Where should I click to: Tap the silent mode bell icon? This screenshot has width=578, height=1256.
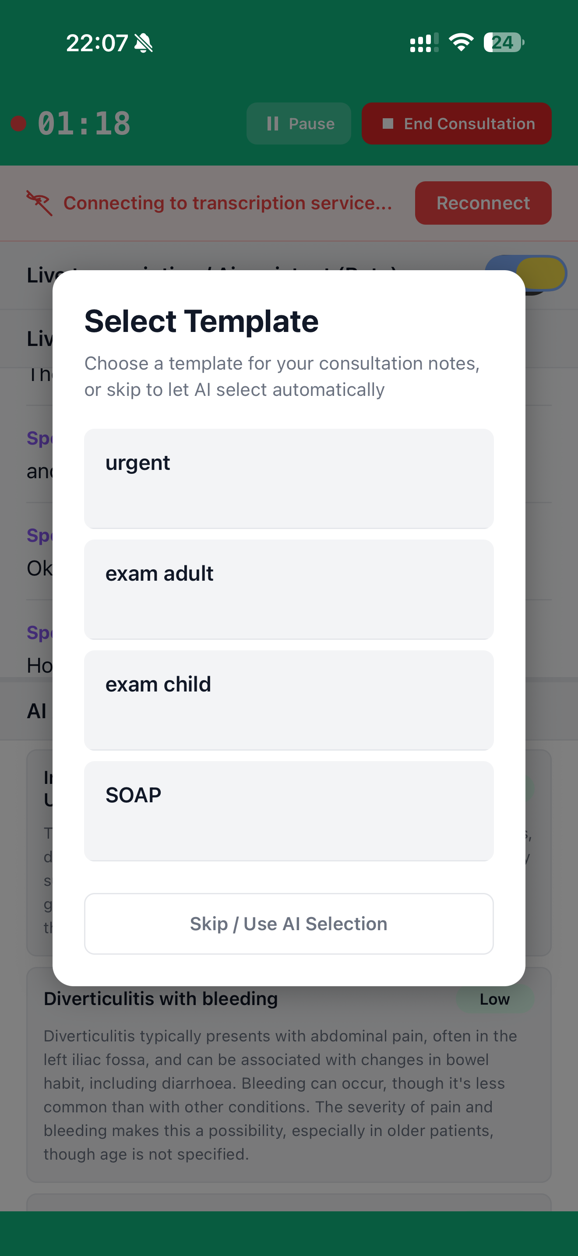143,43
